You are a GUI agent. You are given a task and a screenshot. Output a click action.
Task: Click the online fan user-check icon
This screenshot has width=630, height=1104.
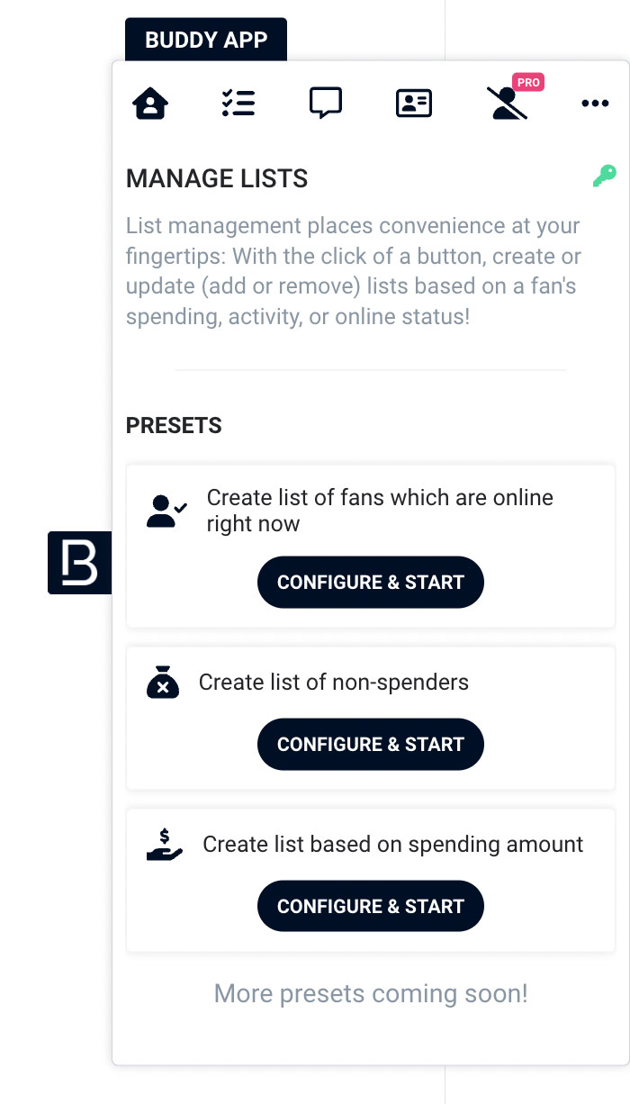166,511
